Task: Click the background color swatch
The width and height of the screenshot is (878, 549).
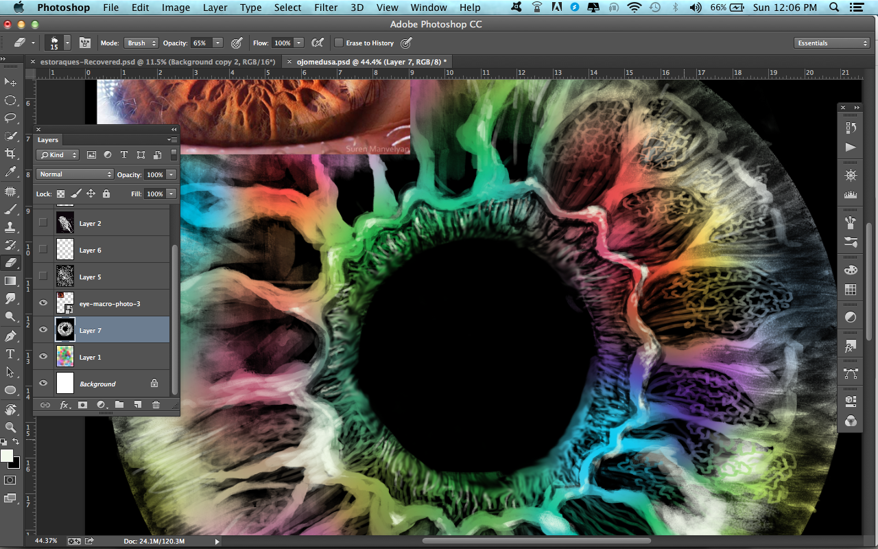Action: (16, 463)
